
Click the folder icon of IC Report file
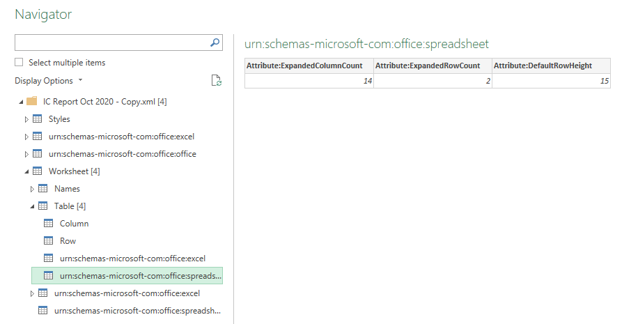32,101
